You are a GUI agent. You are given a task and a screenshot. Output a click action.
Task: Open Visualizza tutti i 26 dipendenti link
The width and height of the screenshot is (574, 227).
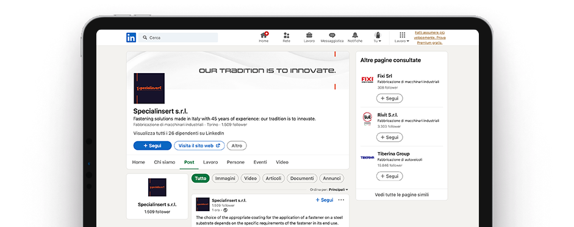point(179,133)
